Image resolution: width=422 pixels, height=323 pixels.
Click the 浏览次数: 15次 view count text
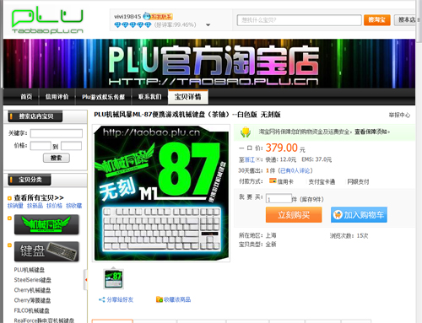tap(349, 235)
